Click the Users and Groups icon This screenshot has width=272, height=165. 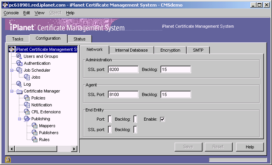[19, 56]
